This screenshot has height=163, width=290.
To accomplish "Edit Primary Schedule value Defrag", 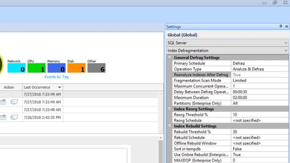I will click(260, 63).
